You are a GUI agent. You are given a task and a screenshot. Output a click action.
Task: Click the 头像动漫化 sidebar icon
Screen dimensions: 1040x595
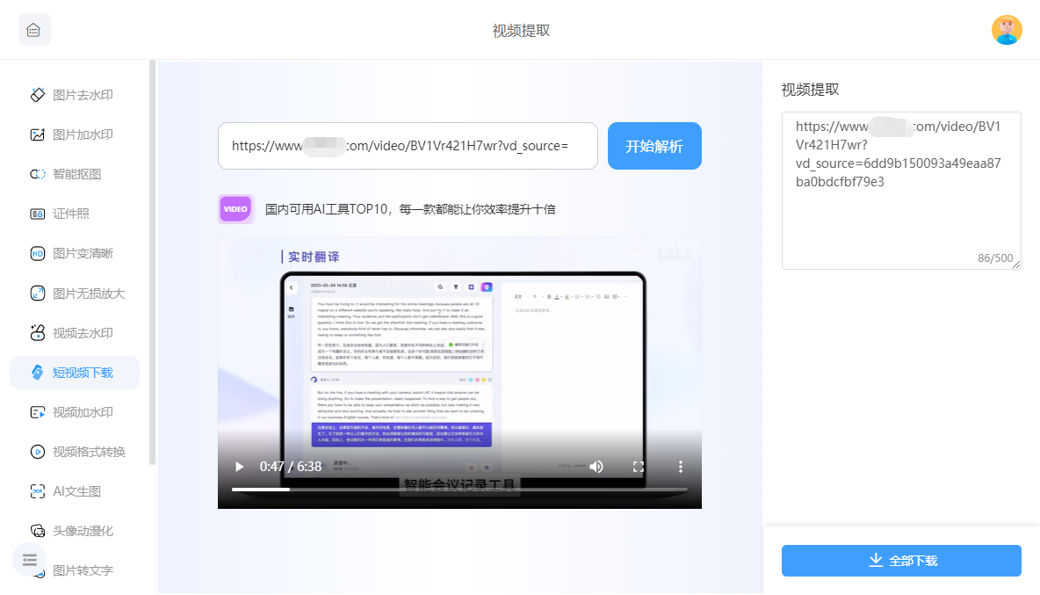coord(38,531)
